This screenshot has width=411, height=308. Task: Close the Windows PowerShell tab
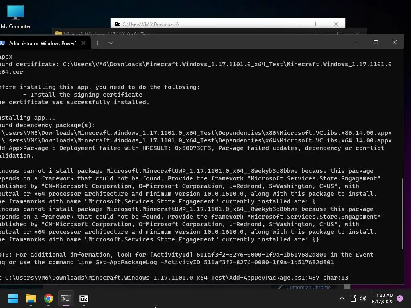point(83,43)
